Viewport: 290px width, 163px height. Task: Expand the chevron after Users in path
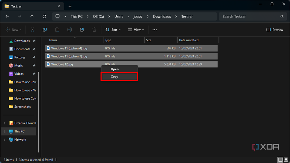point(128,16)
